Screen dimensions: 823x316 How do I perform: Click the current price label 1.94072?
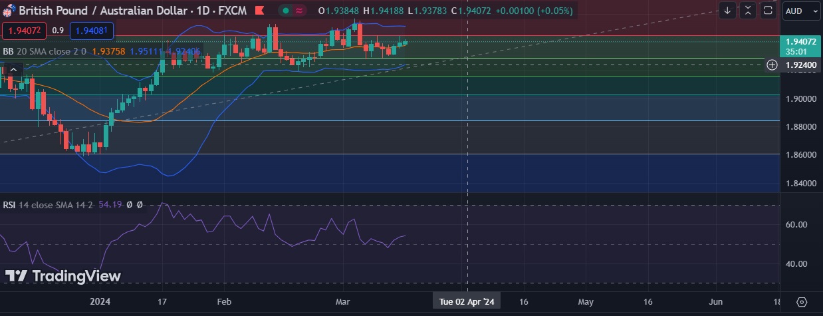coord(801,41)
